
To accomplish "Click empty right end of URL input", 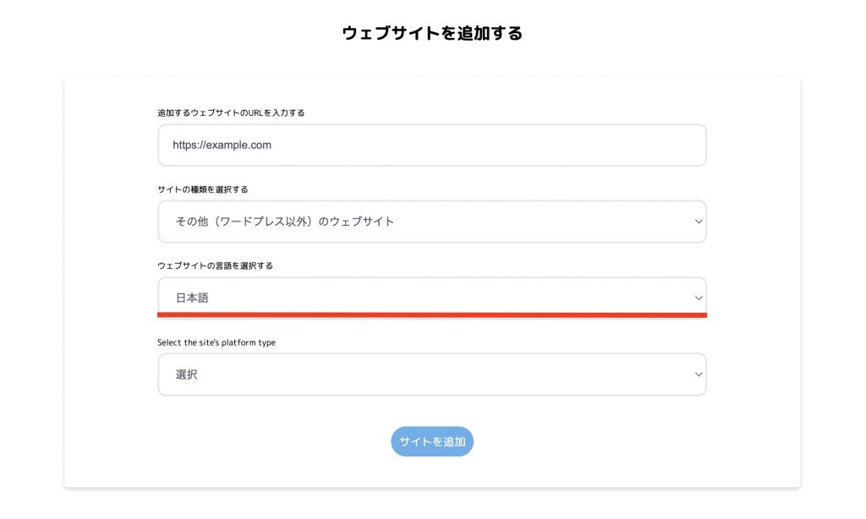I will [x=635, y=145].
